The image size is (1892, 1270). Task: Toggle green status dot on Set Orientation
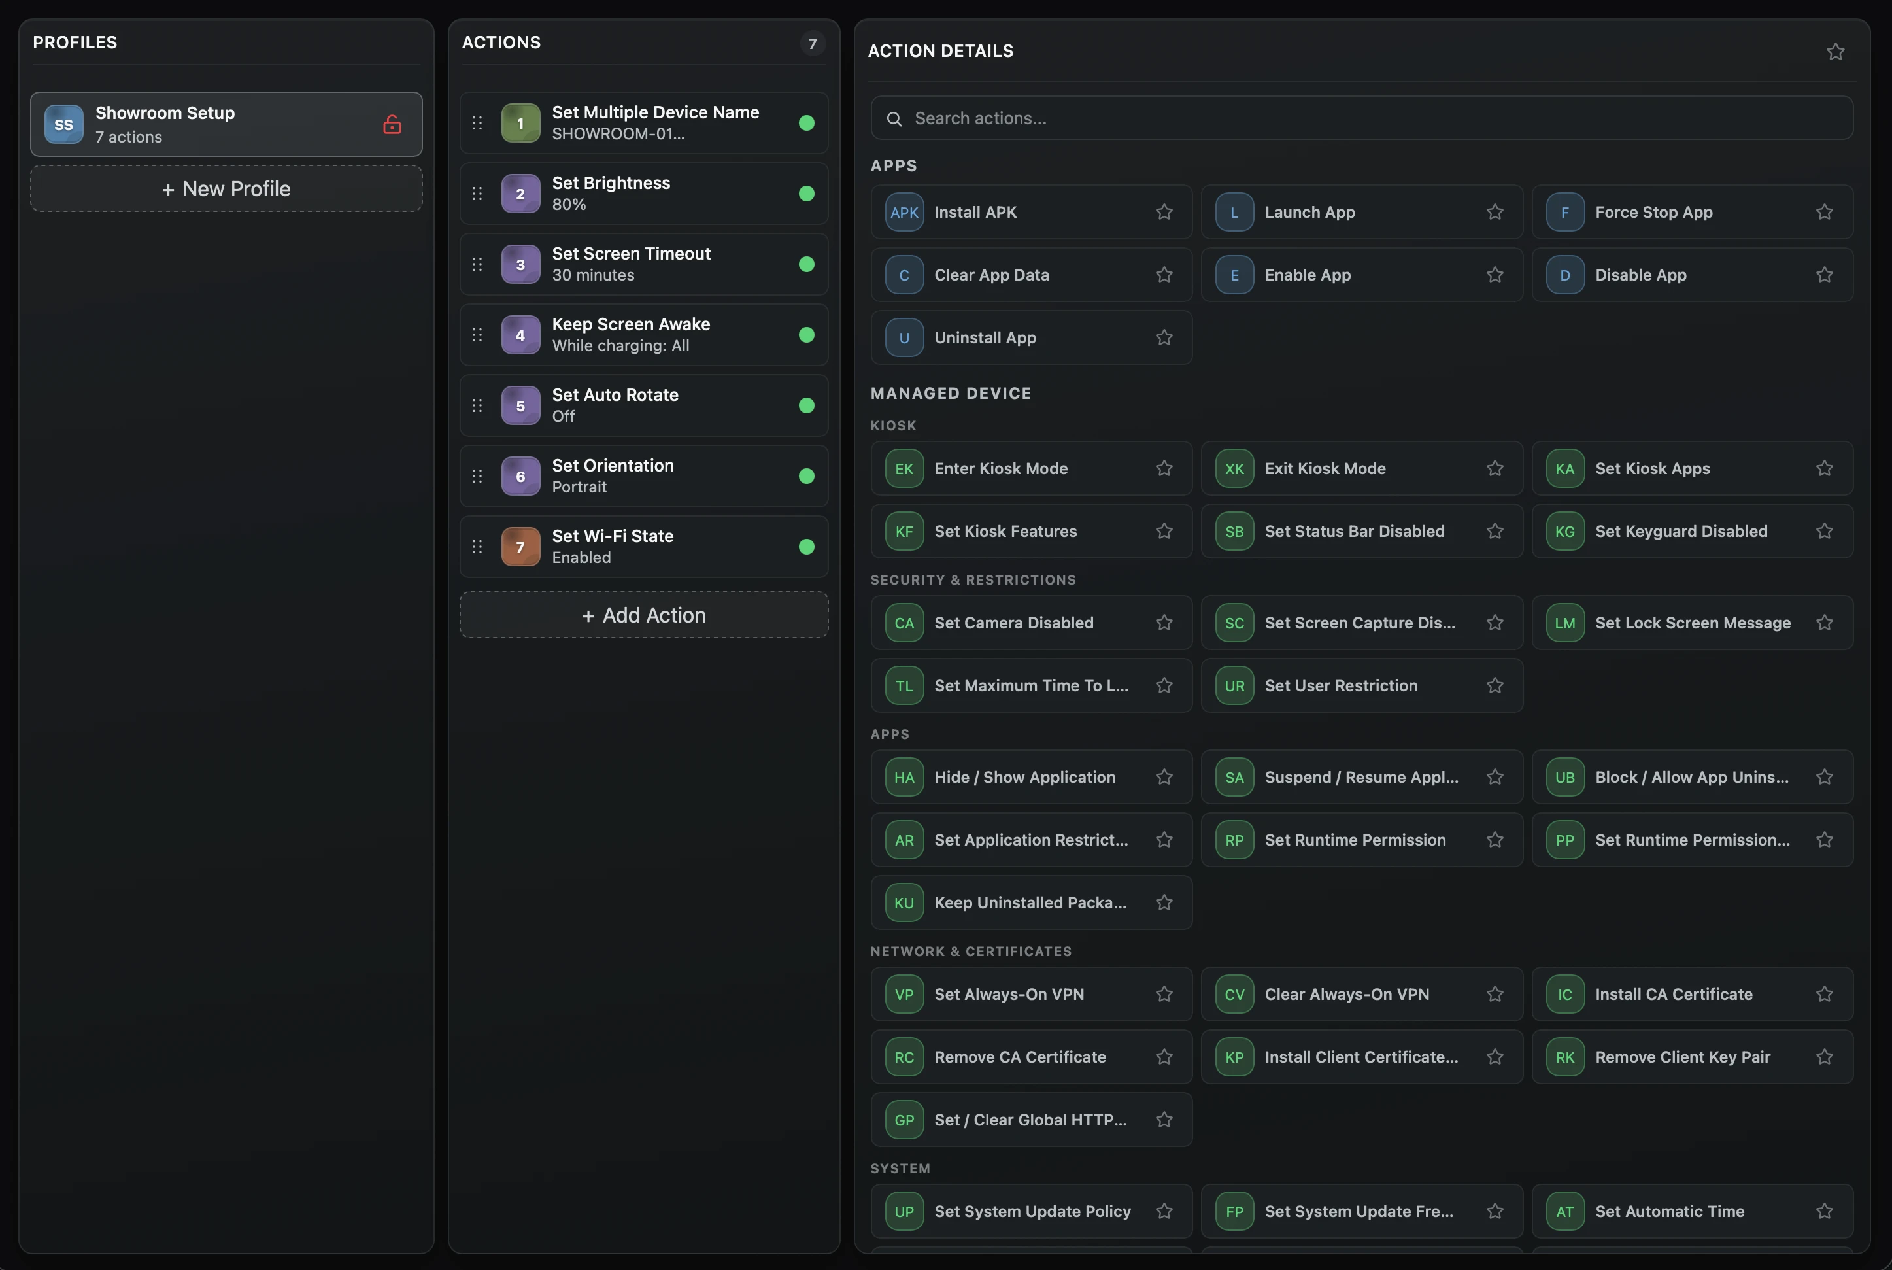coord(805,476)
